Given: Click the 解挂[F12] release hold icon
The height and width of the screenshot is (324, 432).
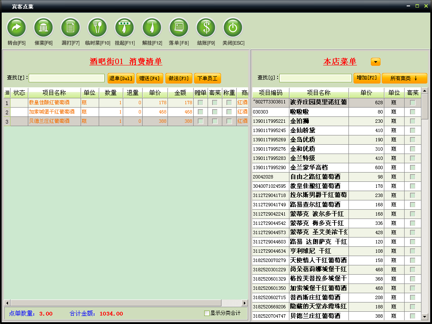Looking at the screenshot, I should (152, 28).
